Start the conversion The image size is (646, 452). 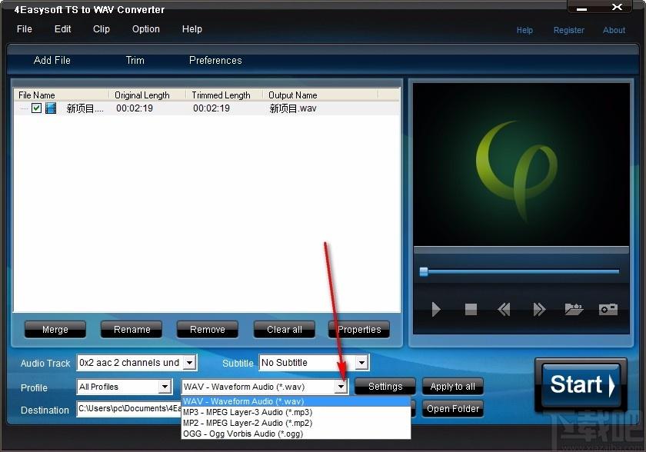581,384
